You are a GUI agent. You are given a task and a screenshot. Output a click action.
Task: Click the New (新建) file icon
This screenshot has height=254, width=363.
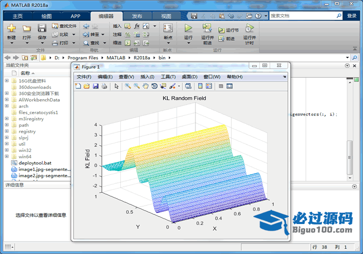point(11,28)
